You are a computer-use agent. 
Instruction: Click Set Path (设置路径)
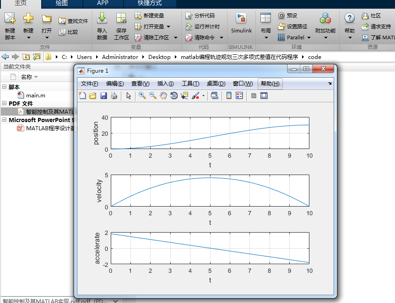(x=292, y=27)
